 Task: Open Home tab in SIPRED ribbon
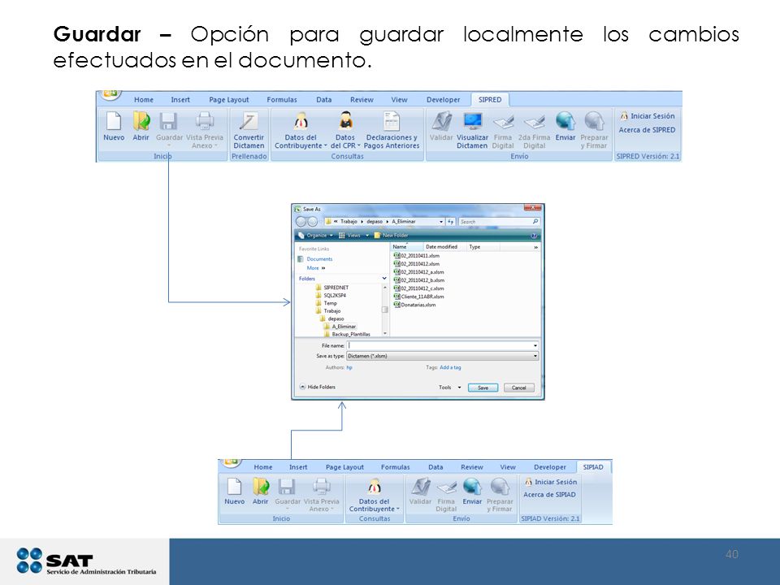click(144, 99)
